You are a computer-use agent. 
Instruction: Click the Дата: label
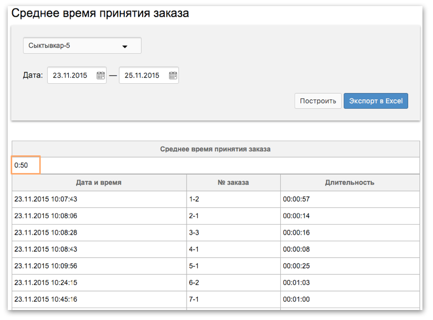33,75
